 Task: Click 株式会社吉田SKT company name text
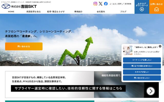[24, 6]
